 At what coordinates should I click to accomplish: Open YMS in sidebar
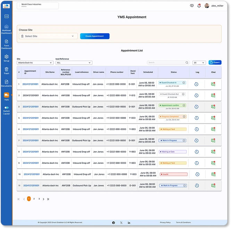[x=6, y=96]
